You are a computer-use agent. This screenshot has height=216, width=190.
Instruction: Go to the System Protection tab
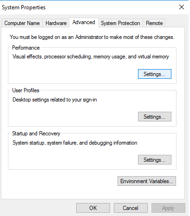120,23
